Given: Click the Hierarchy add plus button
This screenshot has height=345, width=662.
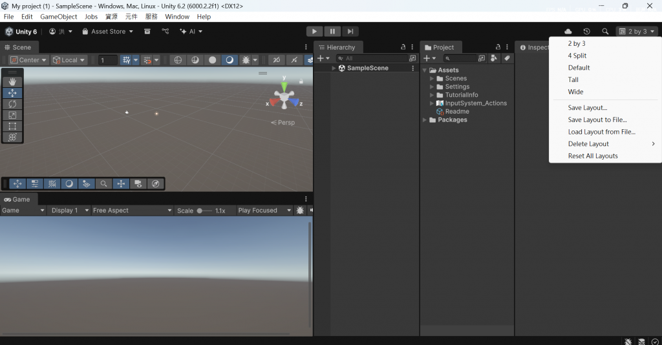Looking at the screenshot, I should [323, 58].
